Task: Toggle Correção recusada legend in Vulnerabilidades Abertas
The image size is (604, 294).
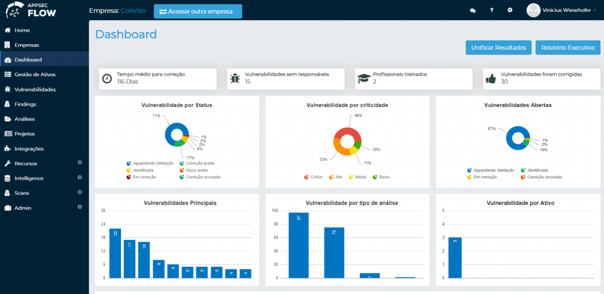Action: click(x=541, y=177)
